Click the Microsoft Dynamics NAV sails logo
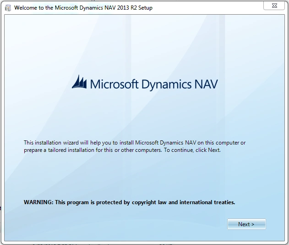This screenshot has height=245, width=289. (79, 82)
